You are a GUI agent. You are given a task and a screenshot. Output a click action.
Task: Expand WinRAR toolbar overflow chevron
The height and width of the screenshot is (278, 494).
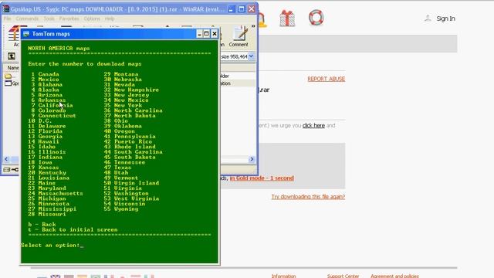253,26
